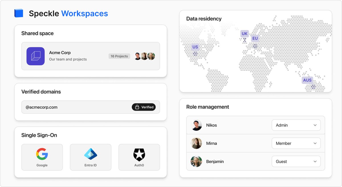Select the US region marker on map
The height and width of the screenshot is (187, 342).
coord(195,47)
